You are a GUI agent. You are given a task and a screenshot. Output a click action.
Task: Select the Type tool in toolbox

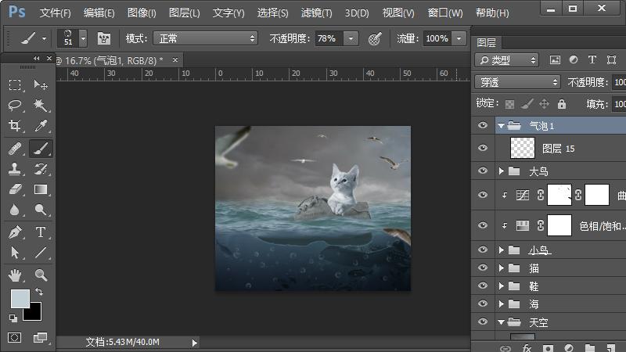(41, 232)
